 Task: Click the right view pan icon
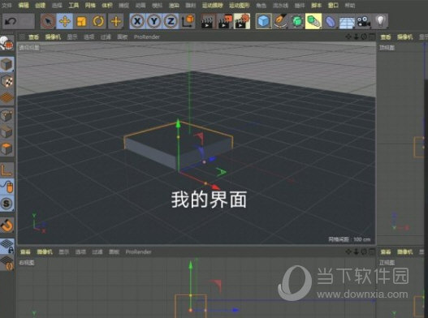pyautogui.click(x=348, y=251)
